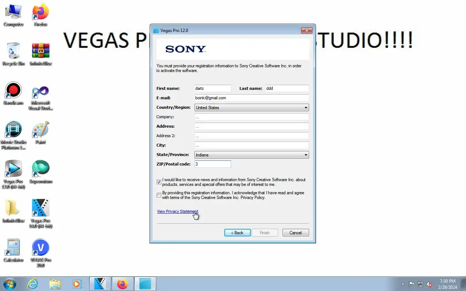
Task: Focus the First name field
Action: (x=213, y=88)
